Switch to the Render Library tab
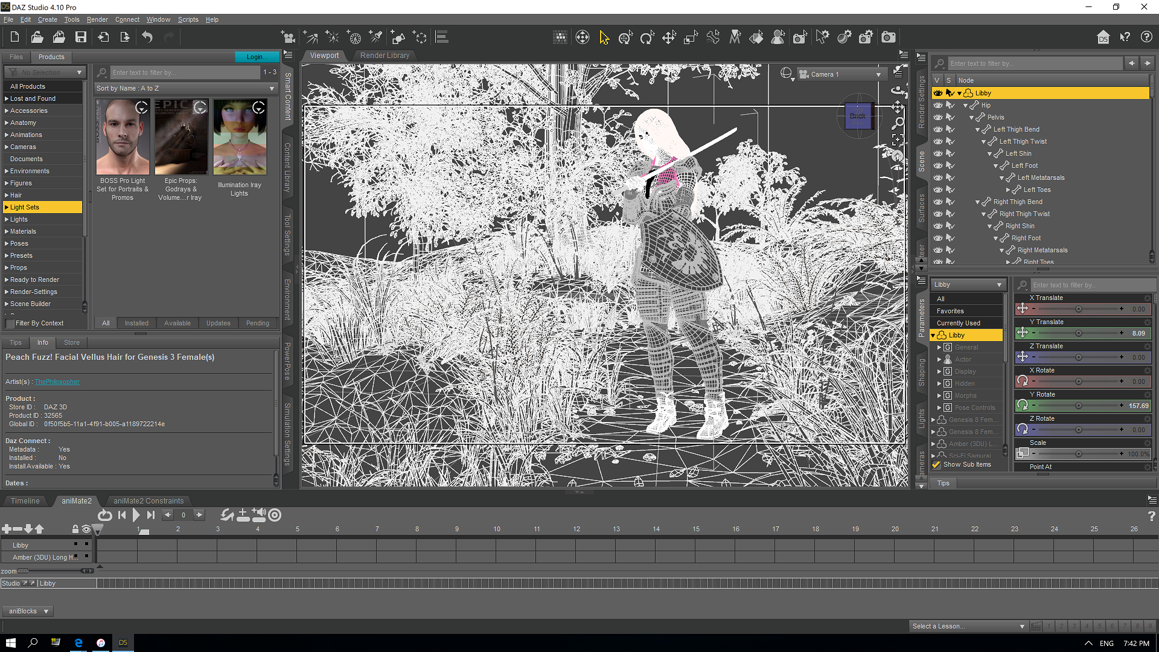The width and height of the screenshot is (1159, 652). click(385, 56)
